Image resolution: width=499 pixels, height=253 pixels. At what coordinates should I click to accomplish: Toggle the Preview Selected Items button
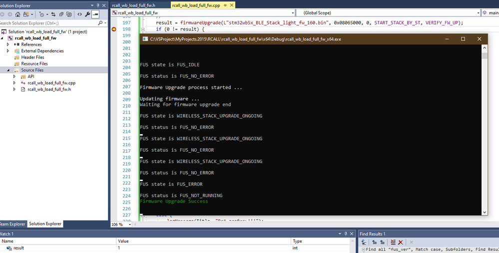coord(95,14)
